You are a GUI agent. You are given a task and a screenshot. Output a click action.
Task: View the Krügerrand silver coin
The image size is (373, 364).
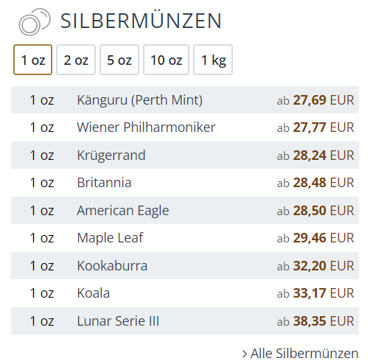pos(185,155)
